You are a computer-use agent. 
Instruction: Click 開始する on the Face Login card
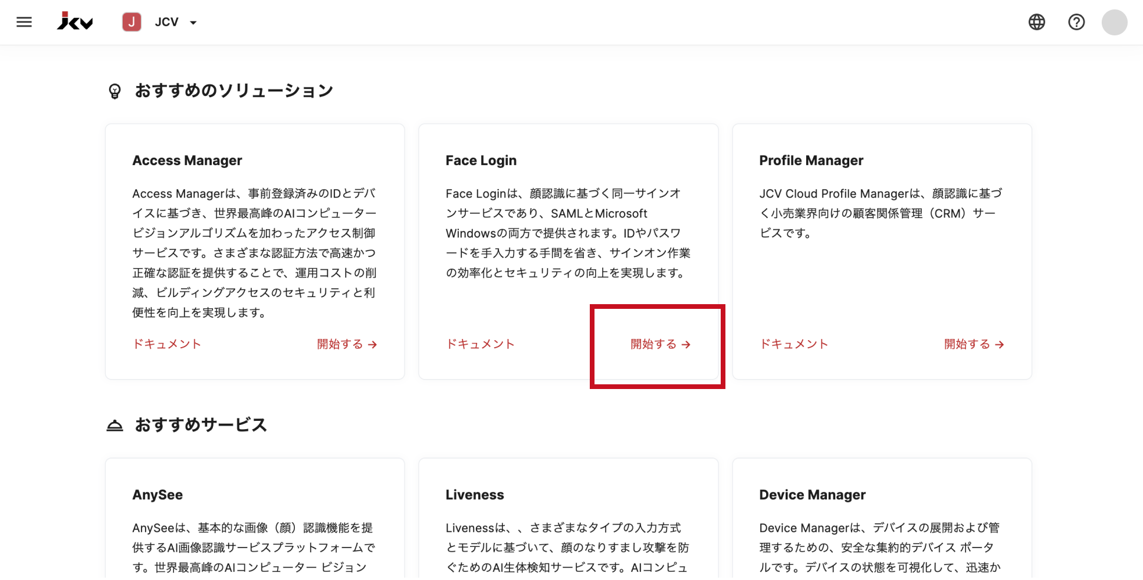pyautogui.click(x=661, y=344)
